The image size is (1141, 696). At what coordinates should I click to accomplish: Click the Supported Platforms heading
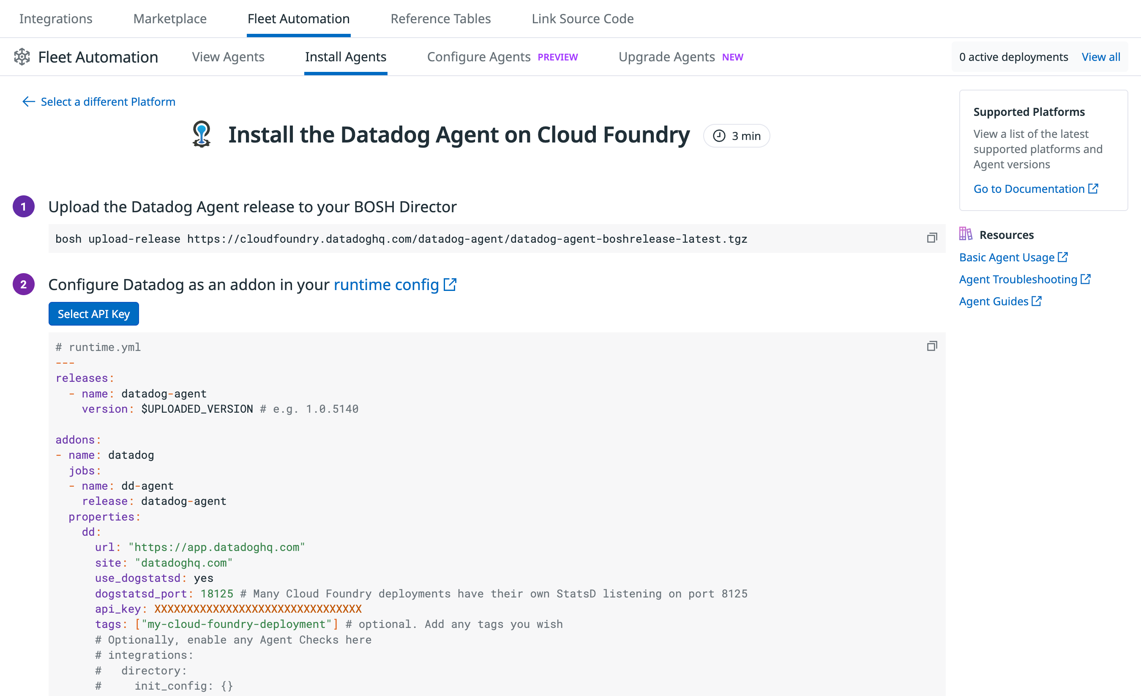point(1029,112)
